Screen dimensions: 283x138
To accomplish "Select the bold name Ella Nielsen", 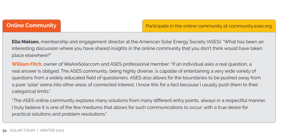I will 26,41.
